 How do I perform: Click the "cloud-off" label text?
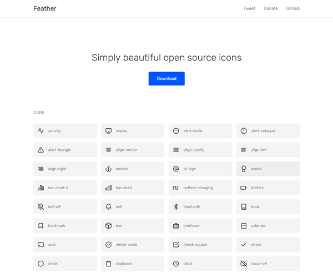(x=259, y=264)
